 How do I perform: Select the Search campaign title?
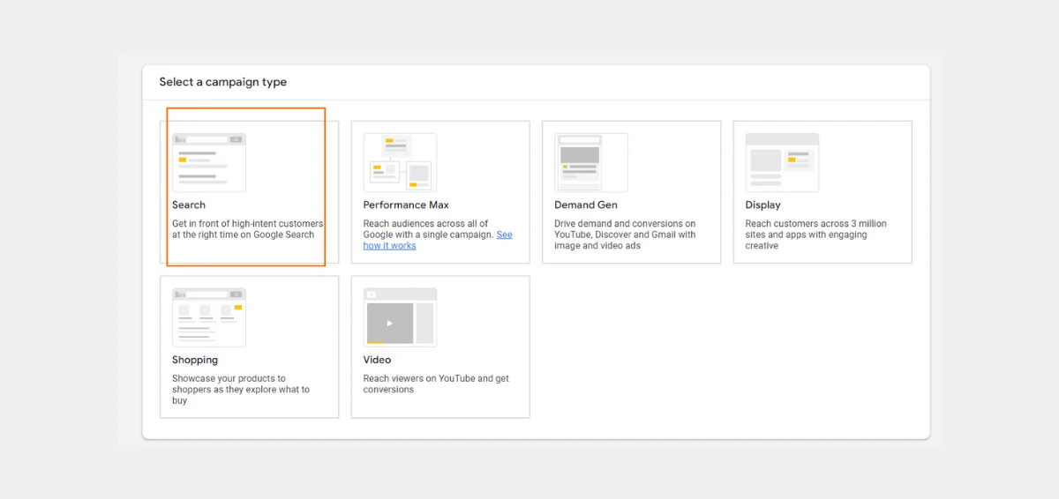189,205
